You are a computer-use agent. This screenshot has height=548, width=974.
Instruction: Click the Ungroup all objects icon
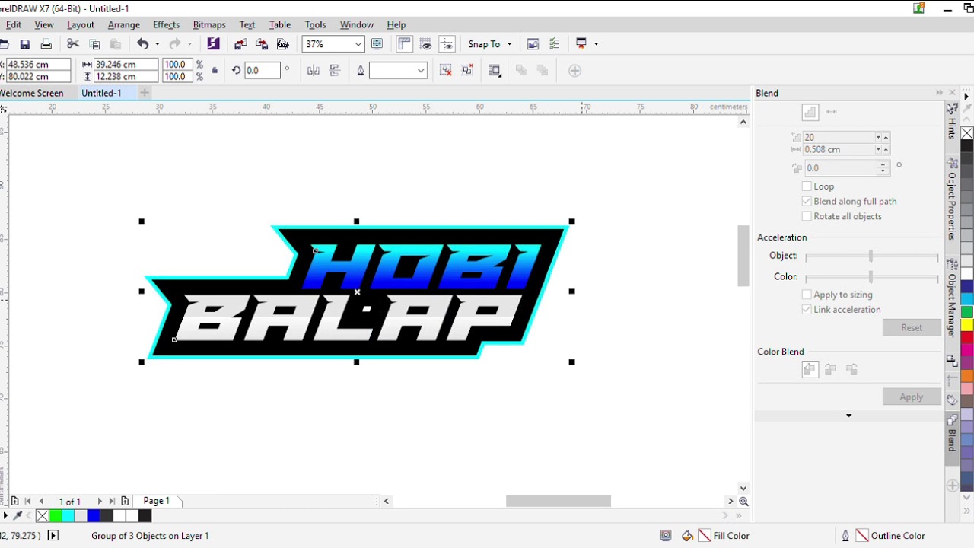click(467, 71)
